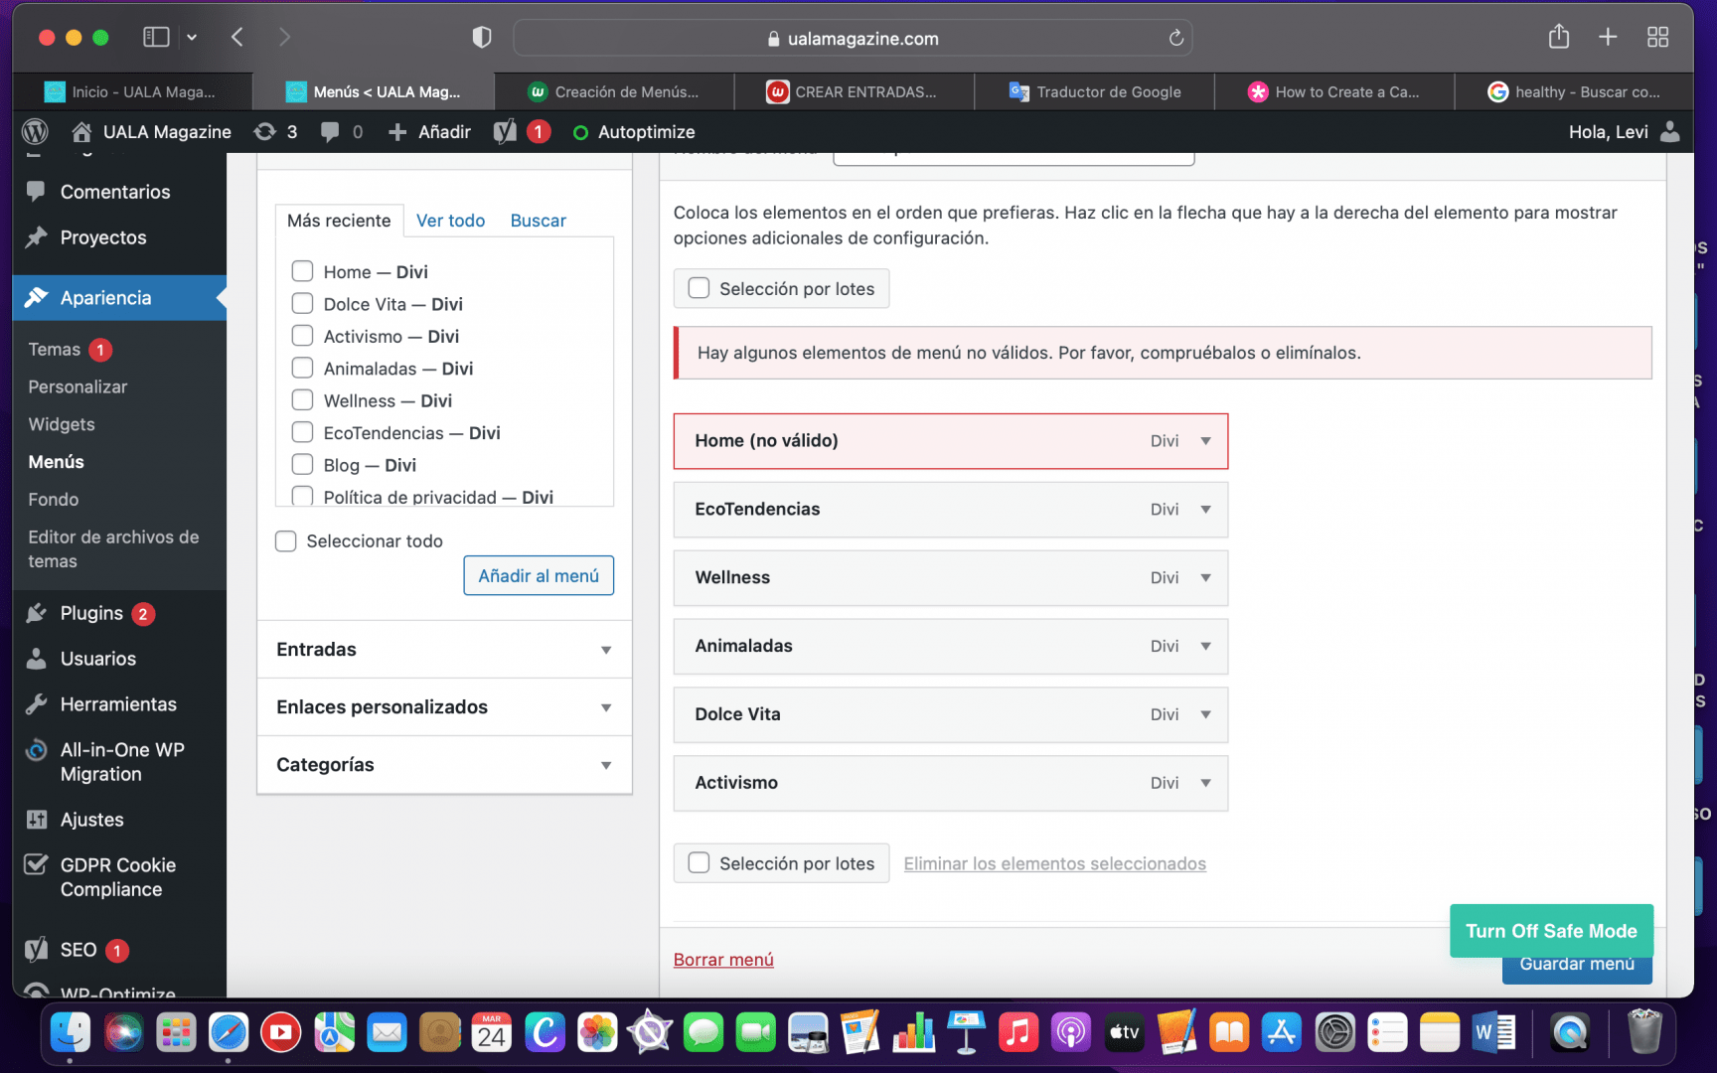Open App Store from the Dock
Image resolution: width=1717 pixels, height=1073 pixels.
coord(1282,1033)
